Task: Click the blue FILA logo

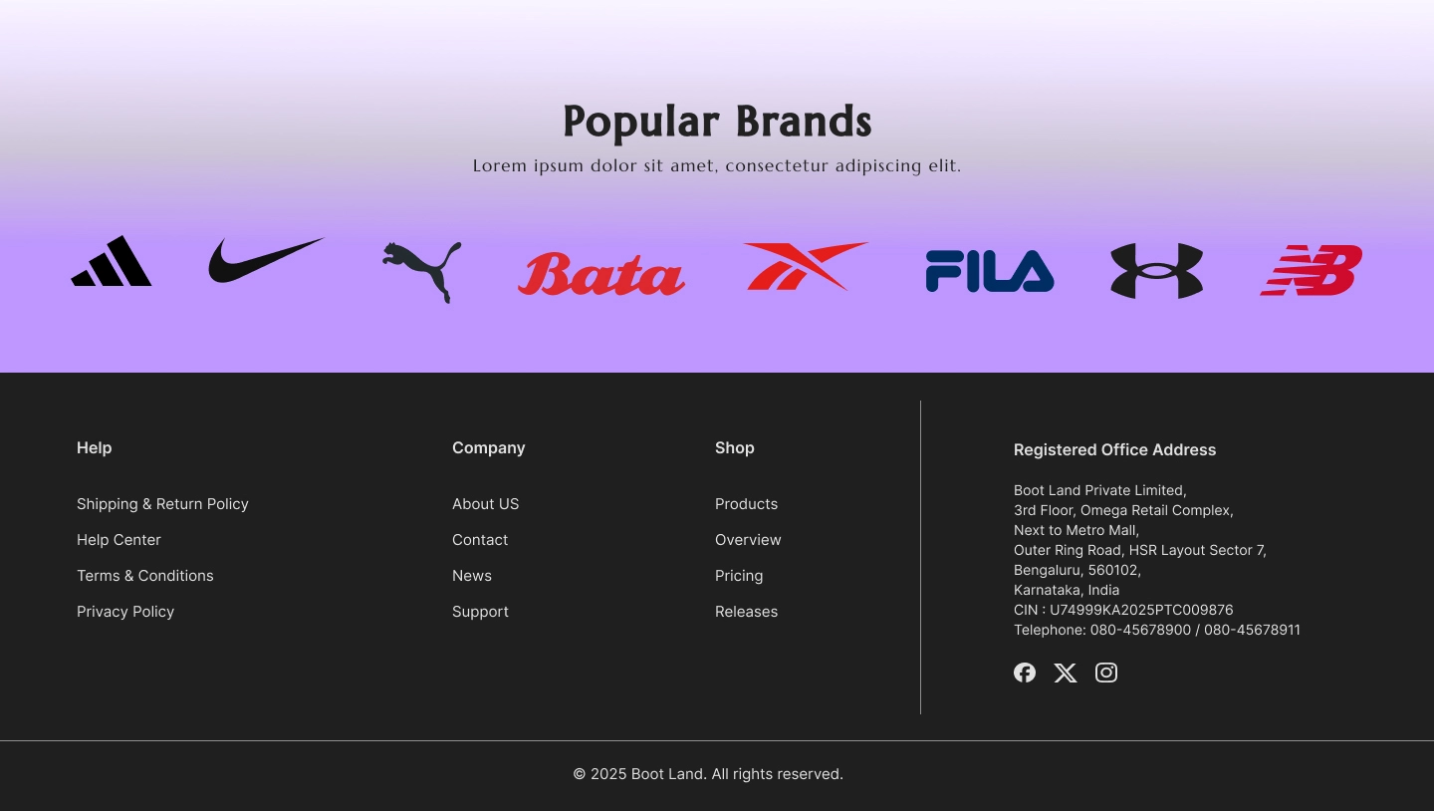Action: (990, 271)
